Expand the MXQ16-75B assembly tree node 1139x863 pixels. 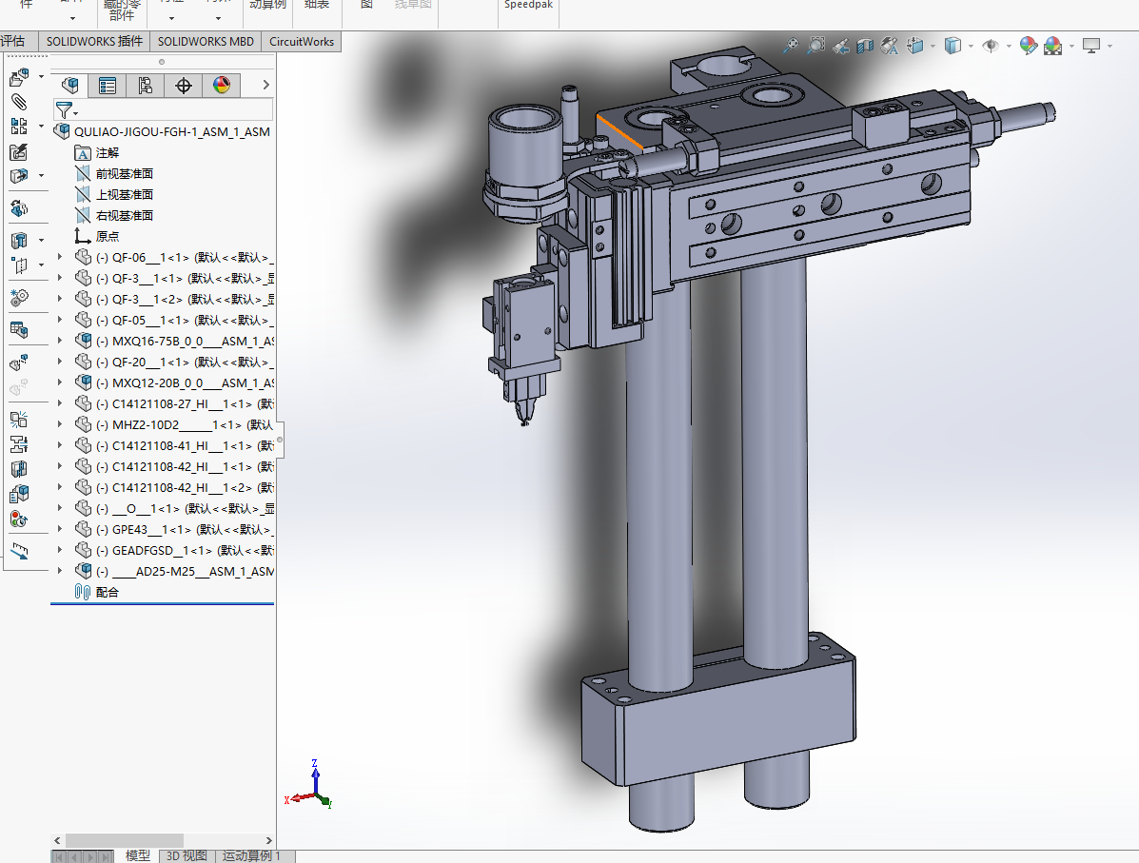pyautogui.click(x=60, y=341)
